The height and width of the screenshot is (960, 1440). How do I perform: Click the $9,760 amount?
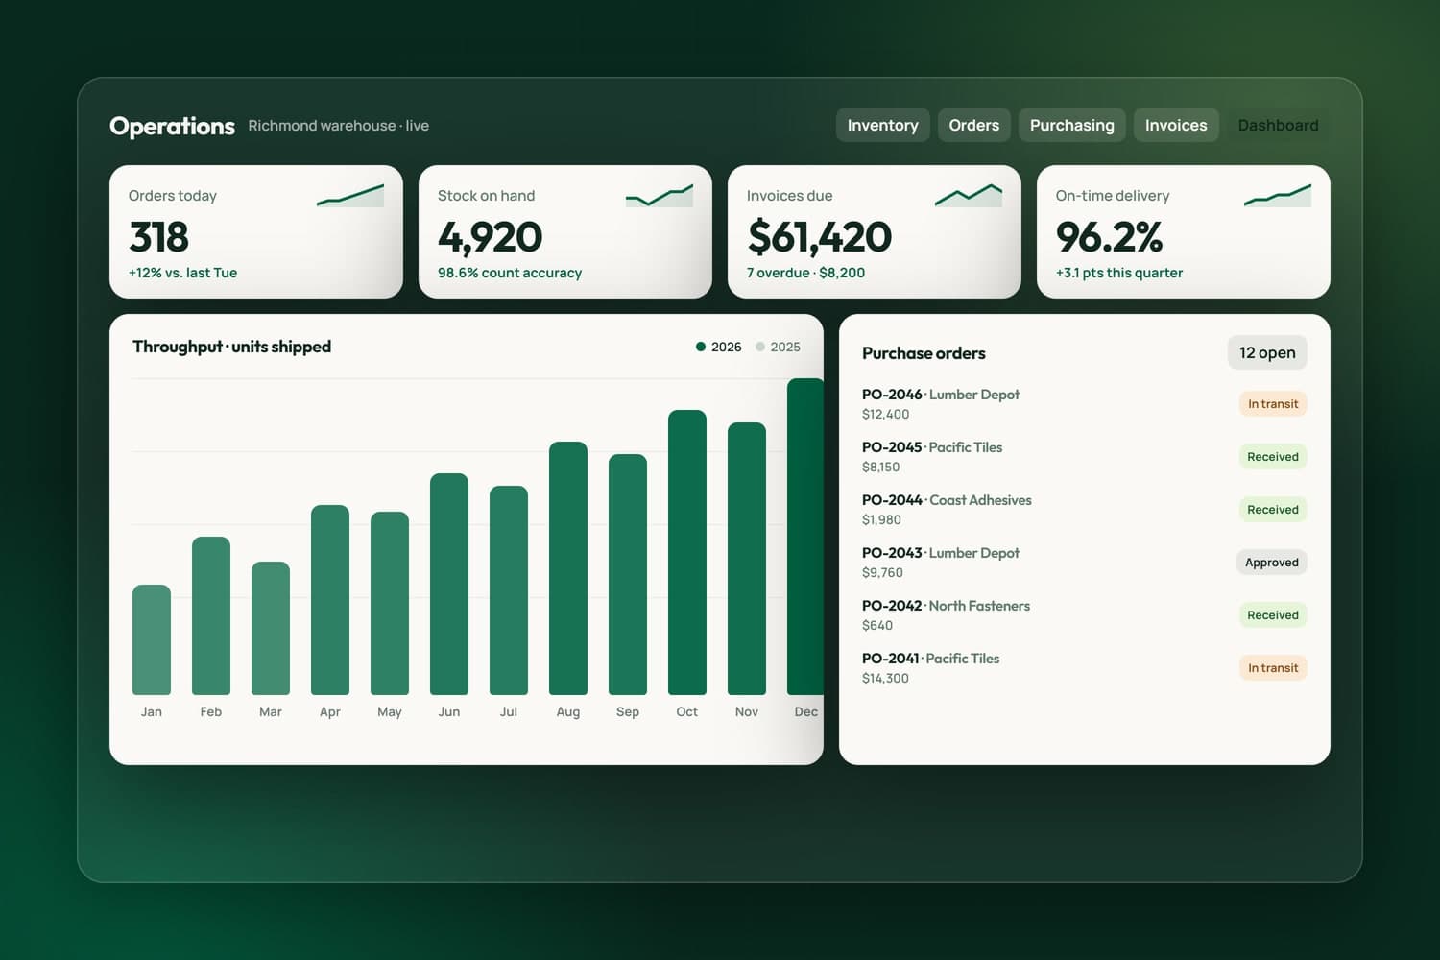pyautogui.click(x=882, y=573)
